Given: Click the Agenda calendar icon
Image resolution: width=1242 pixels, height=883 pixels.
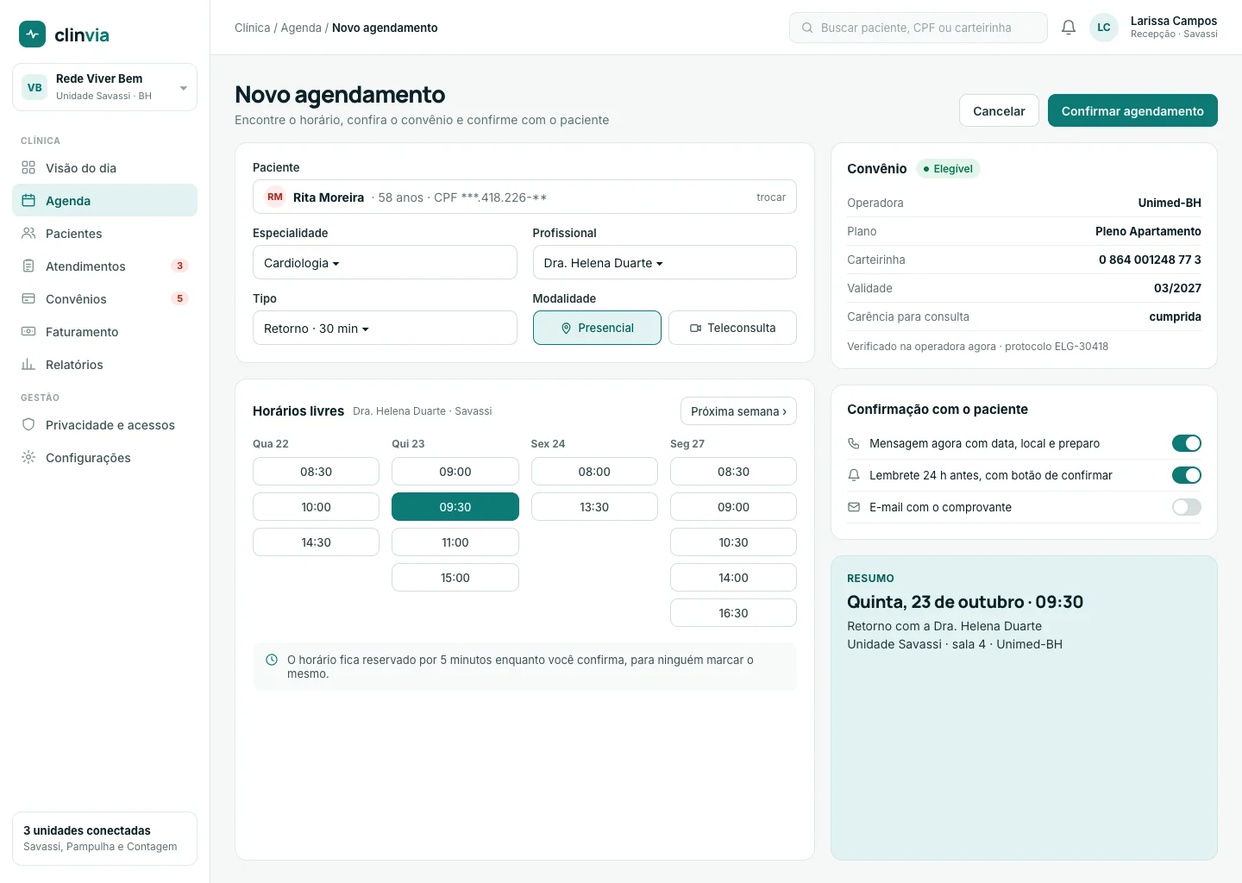Looking at the screenshot, I should [28, 200].
